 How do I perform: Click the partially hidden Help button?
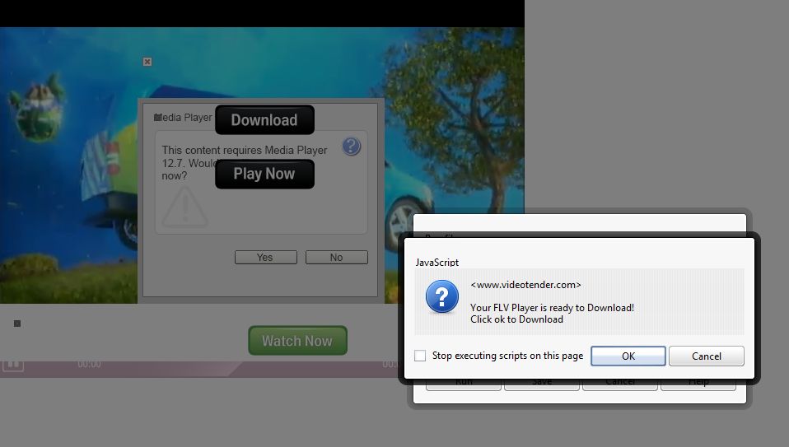point(698,384)
